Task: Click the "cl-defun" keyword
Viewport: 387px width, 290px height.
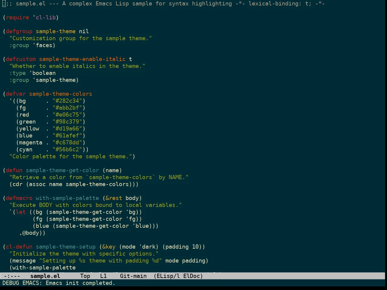Action: point(19,247)
